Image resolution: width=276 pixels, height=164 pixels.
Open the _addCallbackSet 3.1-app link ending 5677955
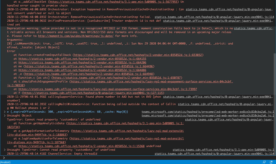coord(113,2)
